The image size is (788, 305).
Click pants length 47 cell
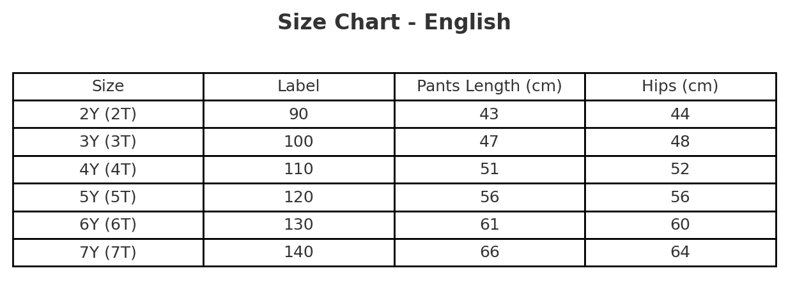[x=489, y=142]
